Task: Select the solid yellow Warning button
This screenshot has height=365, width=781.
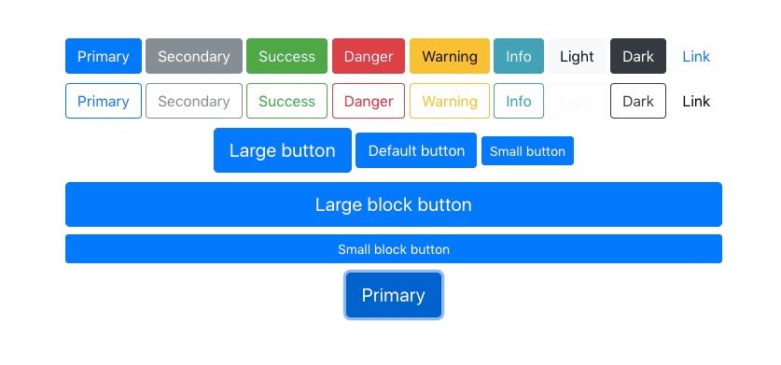Action: point(450,56)
